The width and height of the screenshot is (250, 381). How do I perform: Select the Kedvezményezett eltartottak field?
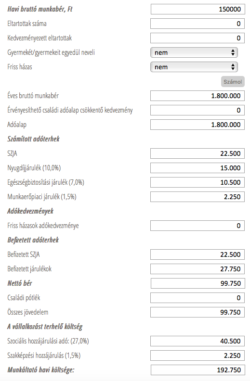(x=197, y=38)
